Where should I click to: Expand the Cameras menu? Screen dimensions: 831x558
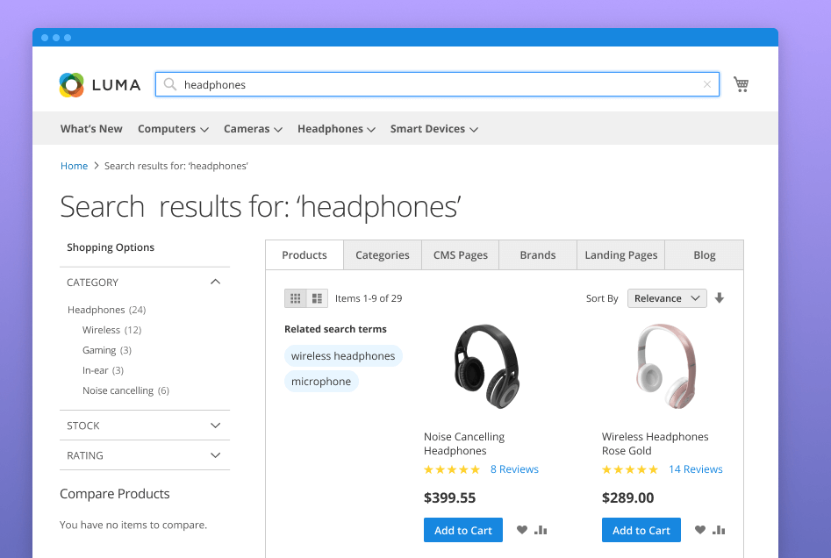click(x=253, y=129)
